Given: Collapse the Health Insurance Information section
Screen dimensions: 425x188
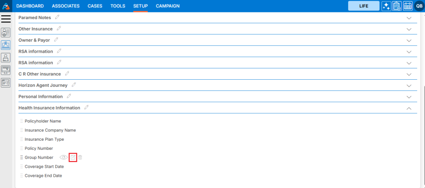Looking at the screenshot, I should pyautogui.click(x=409, y=108).
